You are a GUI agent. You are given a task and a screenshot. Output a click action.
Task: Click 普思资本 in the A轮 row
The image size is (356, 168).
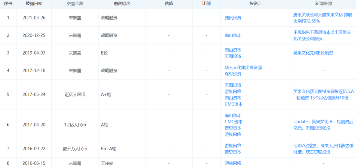pos(233,128)
